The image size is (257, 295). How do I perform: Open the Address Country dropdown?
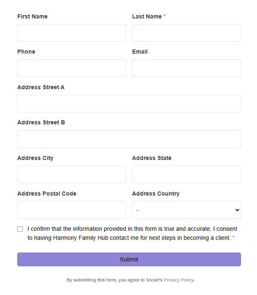[186, 210]
